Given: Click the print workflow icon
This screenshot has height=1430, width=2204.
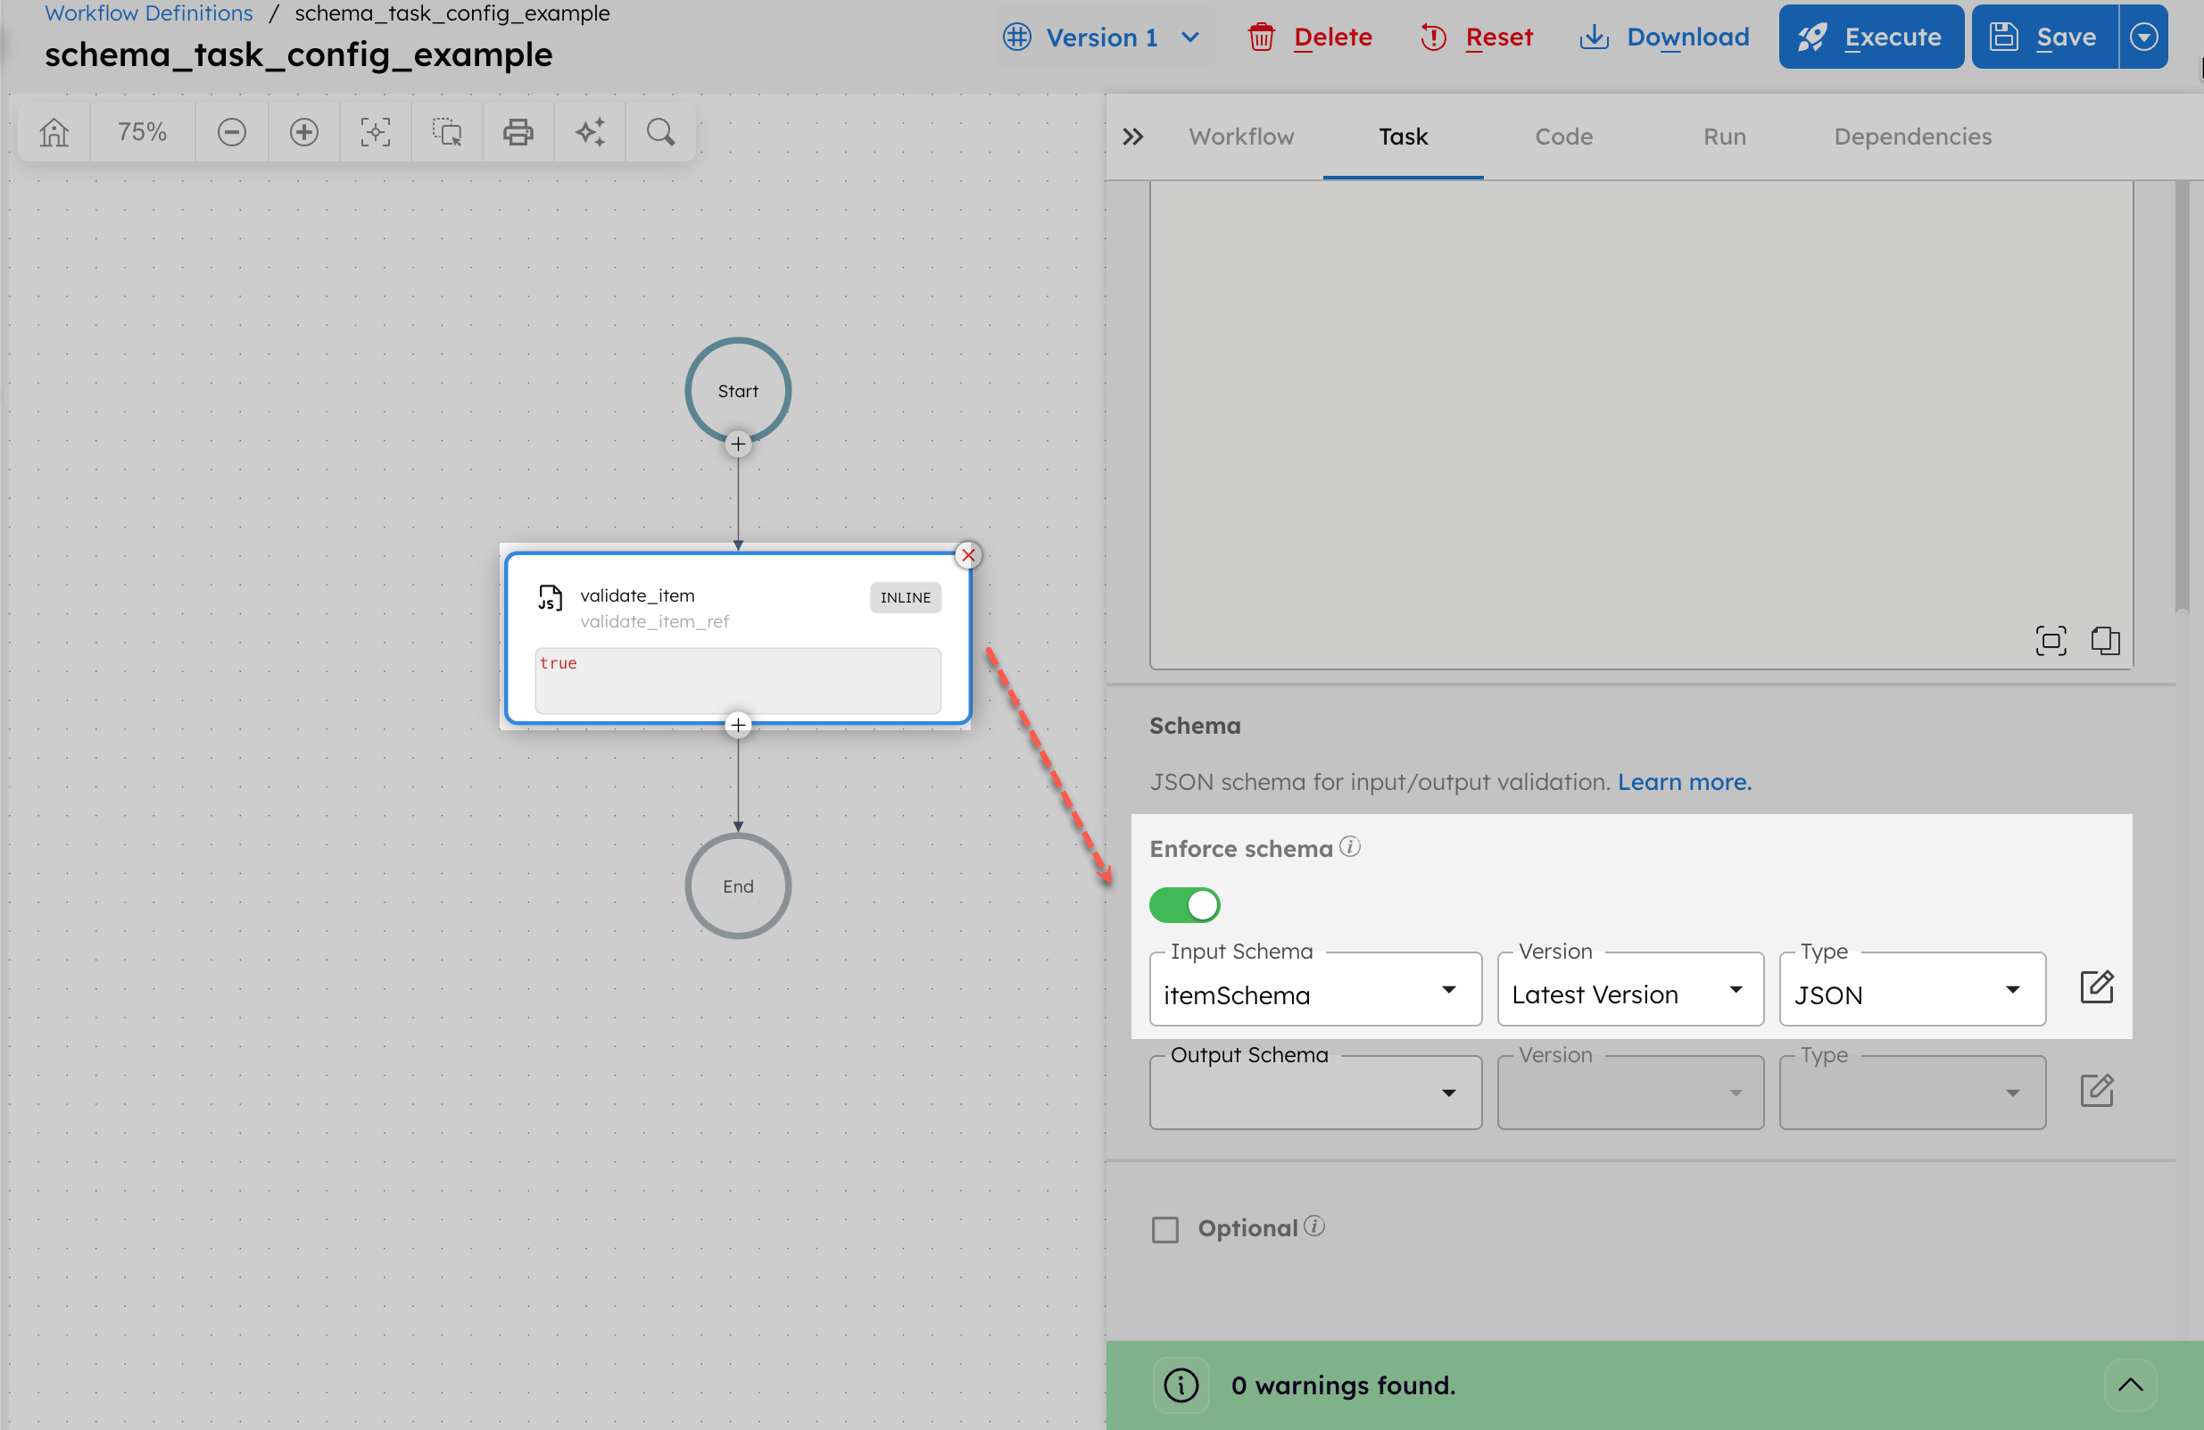Looking at the screenshot, I should click(518, 131).
